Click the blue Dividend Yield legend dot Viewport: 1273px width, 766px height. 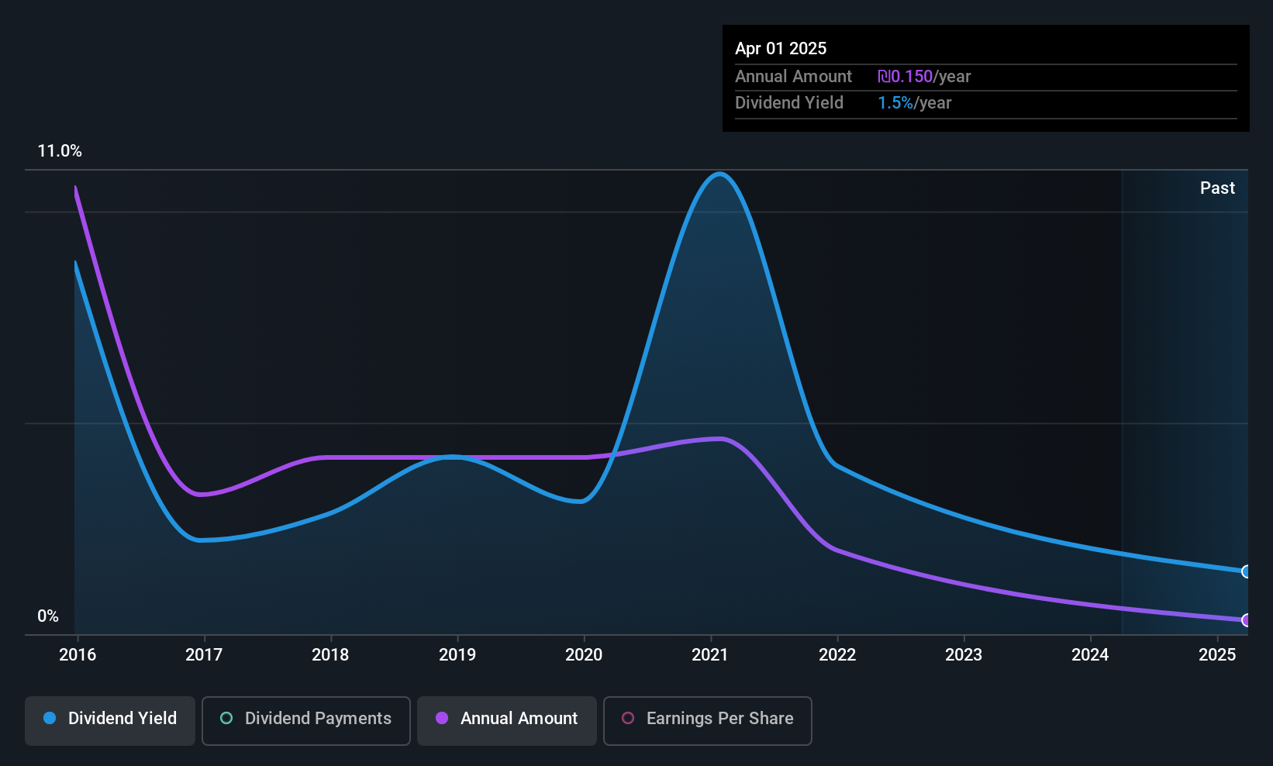tap(50, 718)
